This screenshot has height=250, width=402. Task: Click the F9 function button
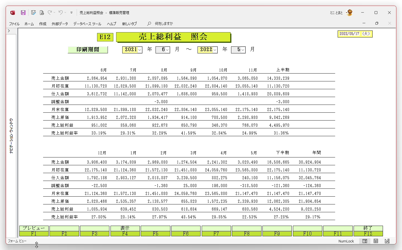click(x=277, y=231)
